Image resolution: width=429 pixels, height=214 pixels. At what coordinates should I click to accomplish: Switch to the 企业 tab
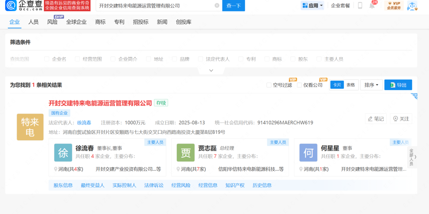pos(15,22)
